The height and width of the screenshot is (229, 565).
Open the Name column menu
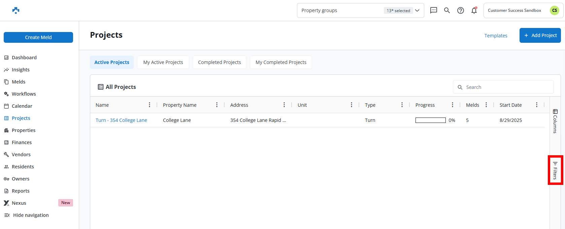[149, 105]
